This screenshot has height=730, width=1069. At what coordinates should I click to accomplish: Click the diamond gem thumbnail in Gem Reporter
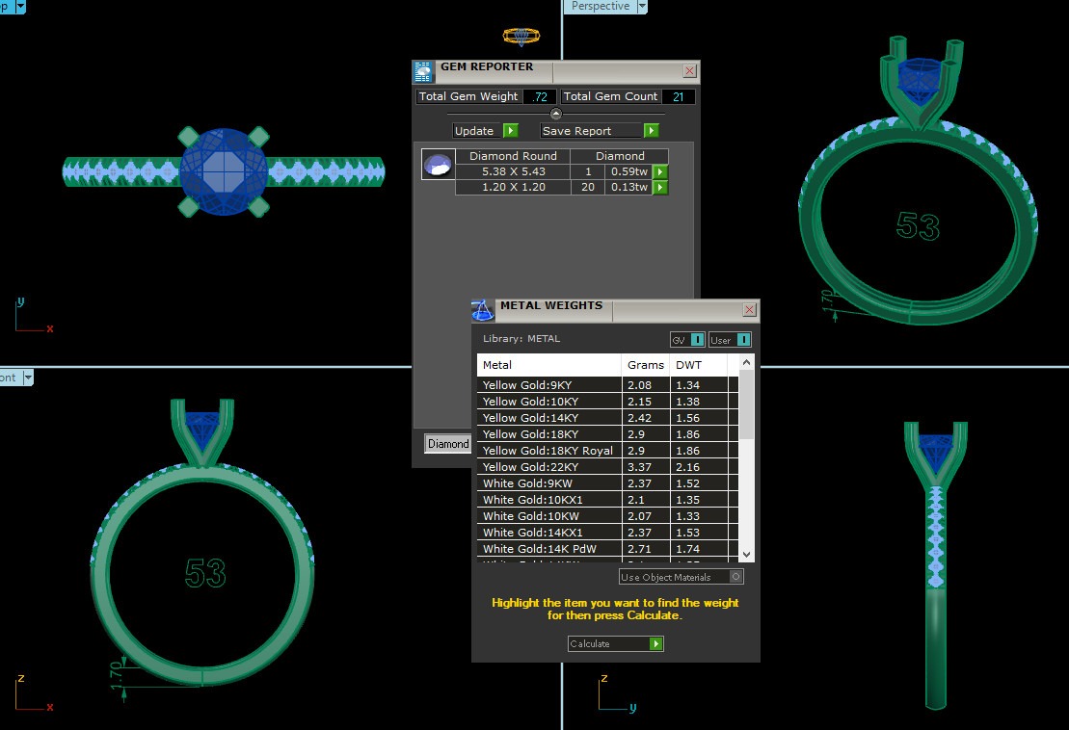[439, 165]
